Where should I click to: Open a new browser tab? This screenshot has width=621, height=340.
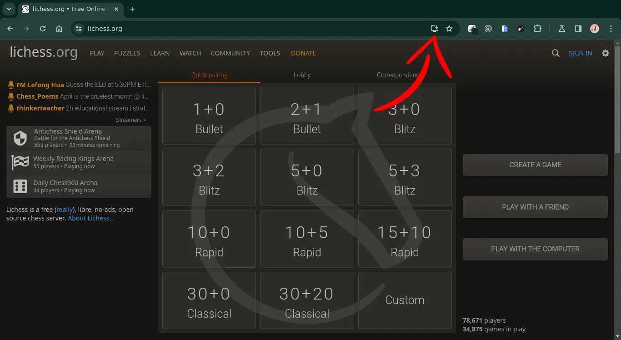[133, 9]
